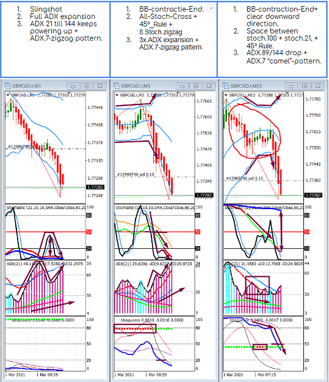Expand the M5 chart symbol triangle menu

[x=117, y=95]
